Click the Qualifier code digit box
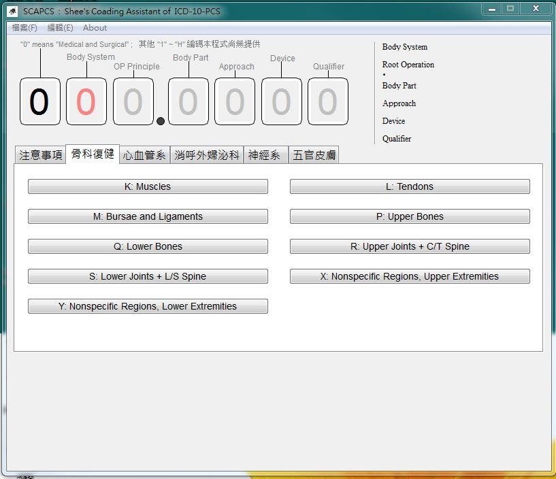 [x=328, y=101]
